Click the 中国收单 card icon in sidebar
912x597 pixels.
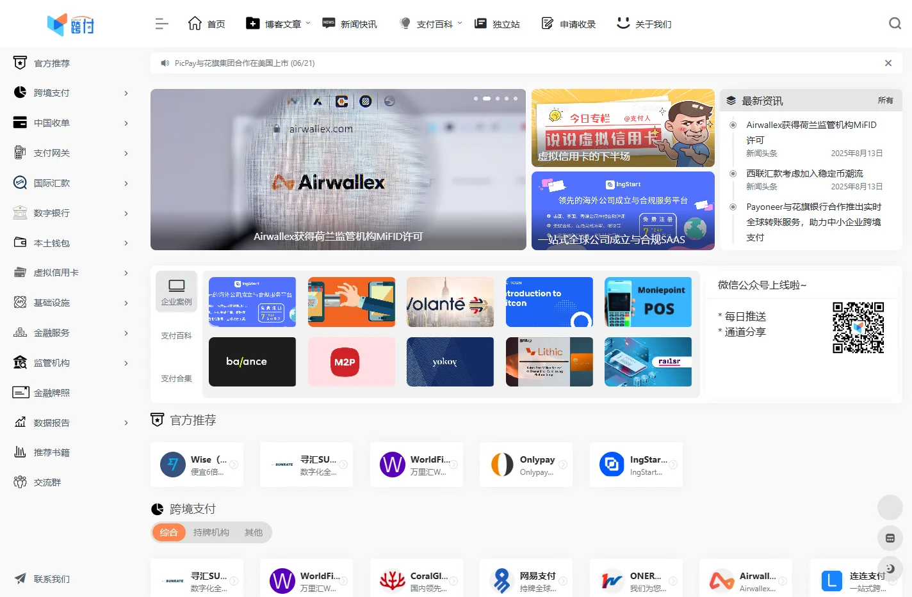[20, 123]
